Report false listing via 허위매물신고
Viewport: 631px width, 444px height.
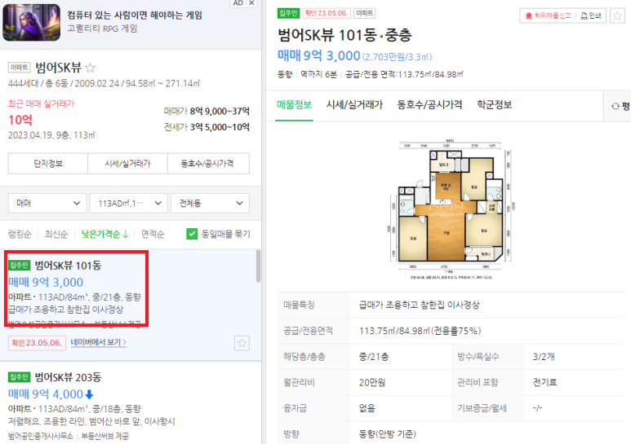point(548,15)
